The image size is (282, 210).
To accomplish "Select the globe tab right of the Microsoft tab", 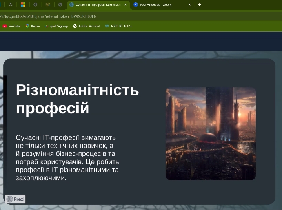I will (35, 5).
